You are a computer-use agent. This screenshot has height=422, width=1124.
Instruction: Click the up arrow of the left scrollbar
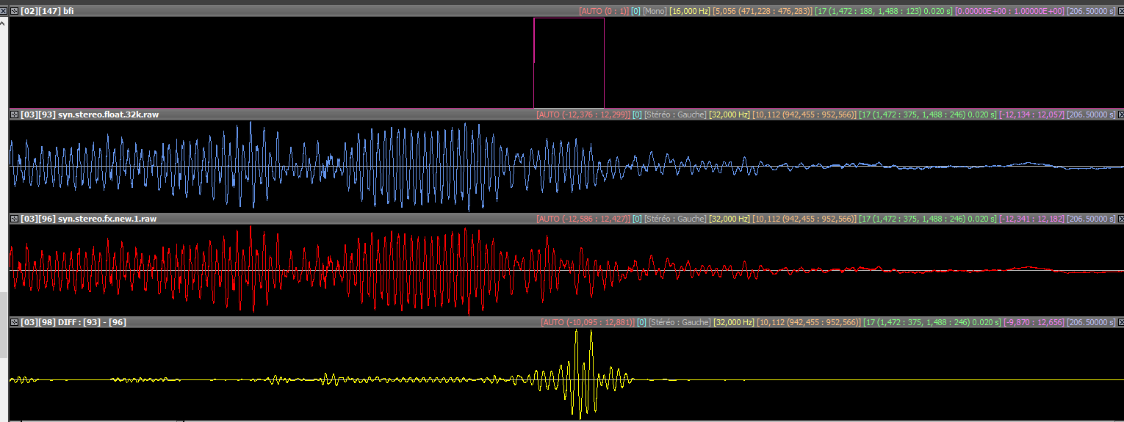click(x=4, y=22)
